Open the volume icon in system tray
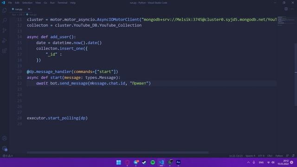297x167 pixels. 273,162
